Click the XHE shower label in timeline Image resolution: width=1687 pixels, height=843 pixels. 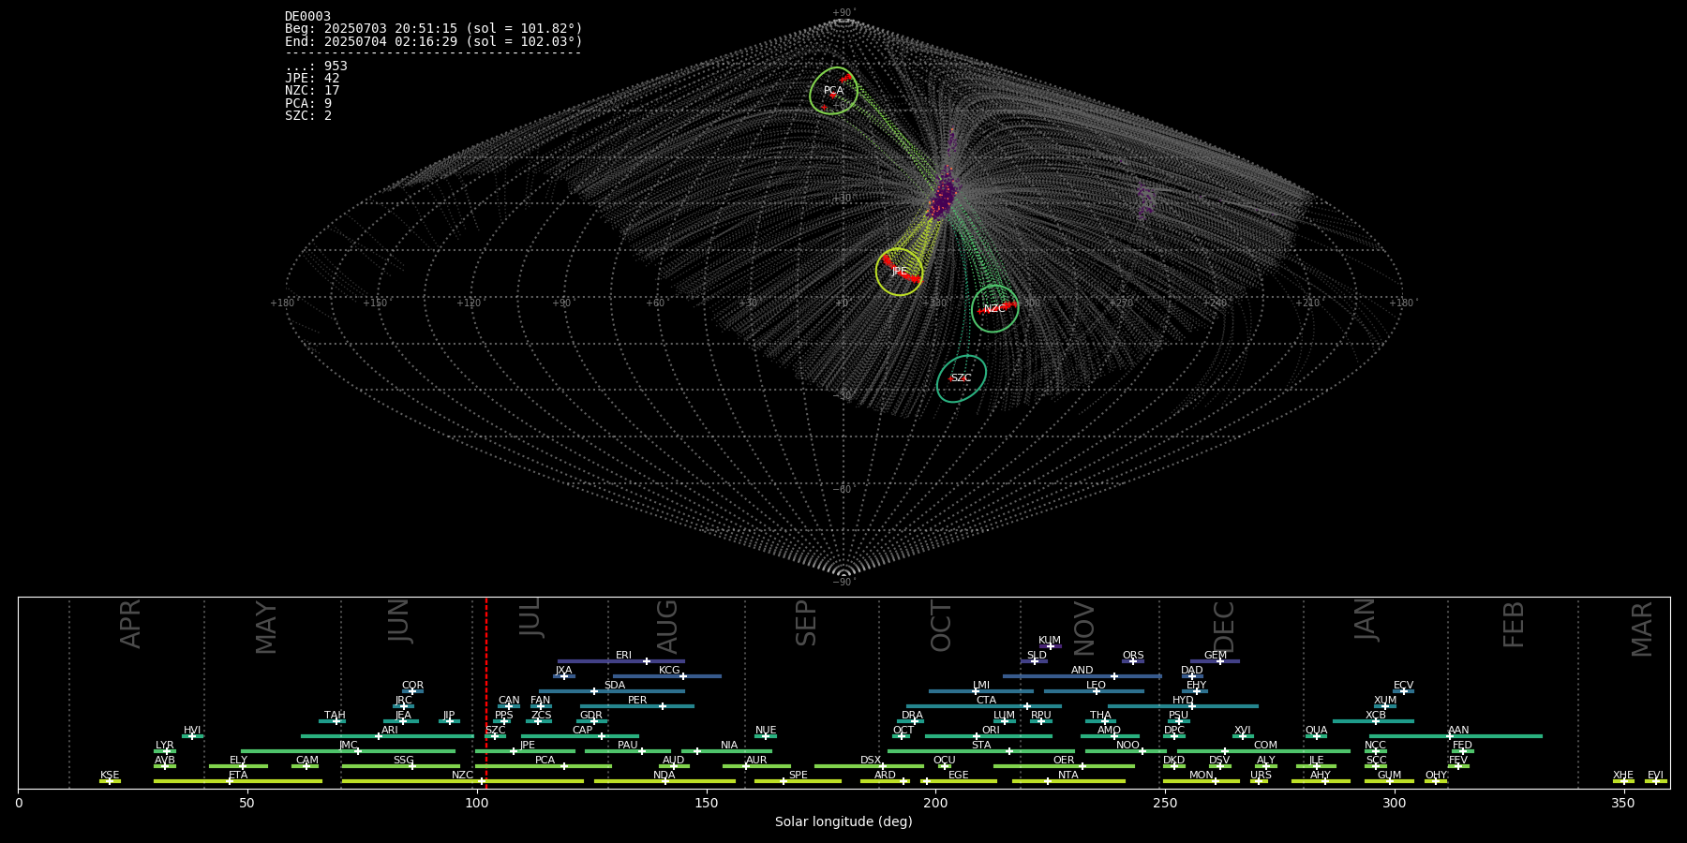(1623, 775)
